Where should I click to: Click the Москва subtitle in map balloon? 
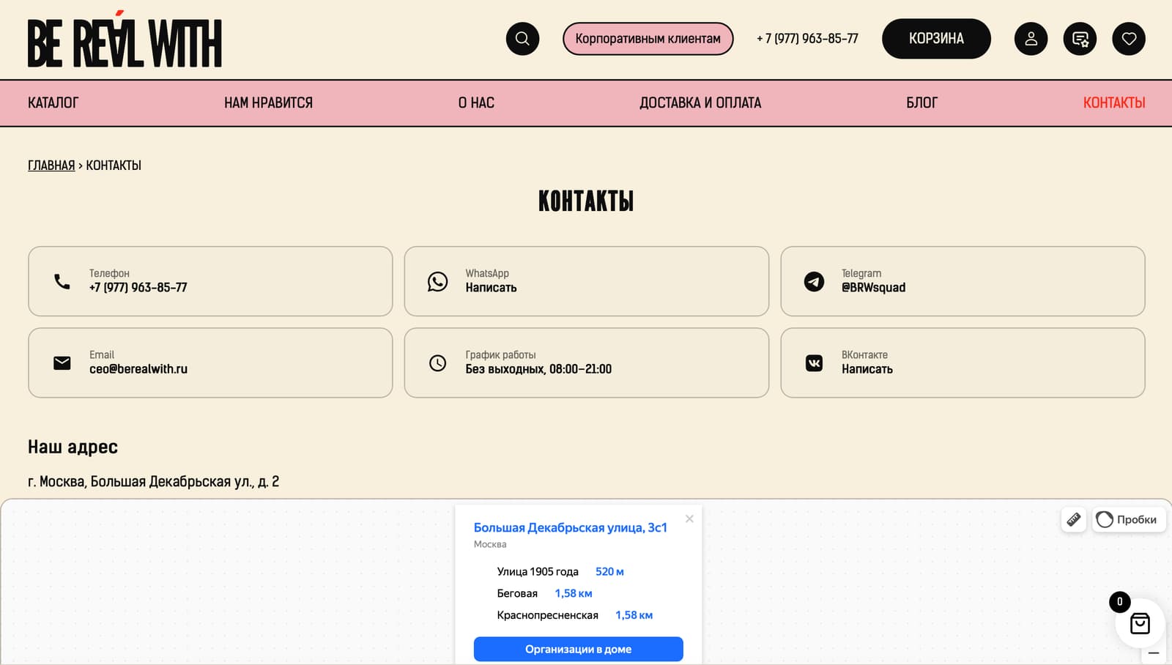pyautogui.click(x=490, y=544)
